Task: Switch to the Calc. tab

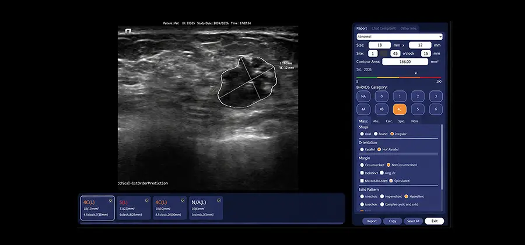Action: 389,121
